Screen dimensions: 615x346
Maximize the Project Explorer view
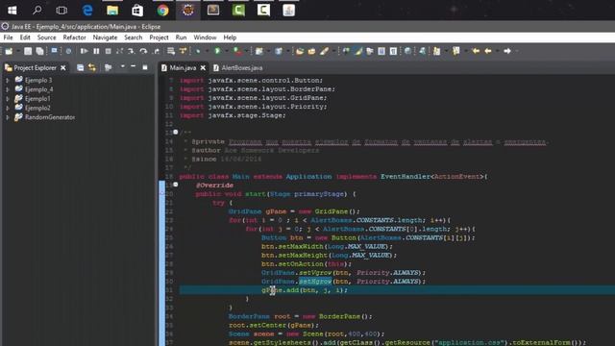pos(145,67)
